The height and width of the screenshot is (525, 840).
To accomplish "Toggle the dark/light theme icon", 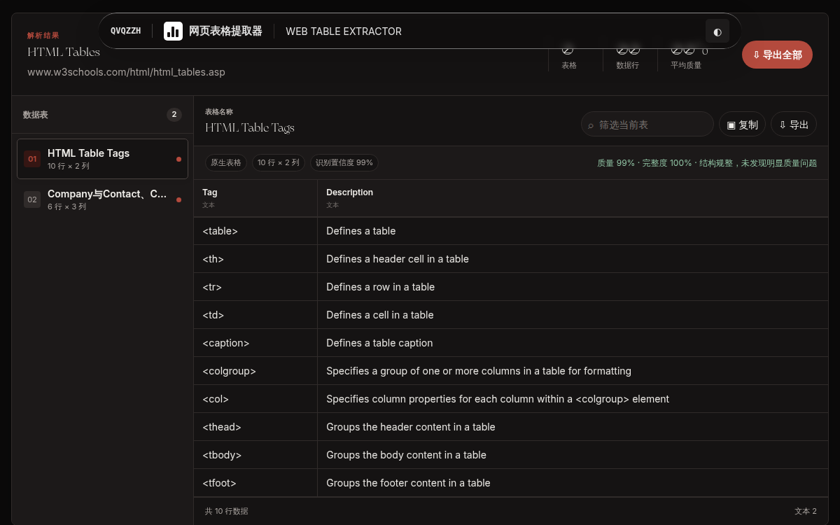I will point(717,31).
